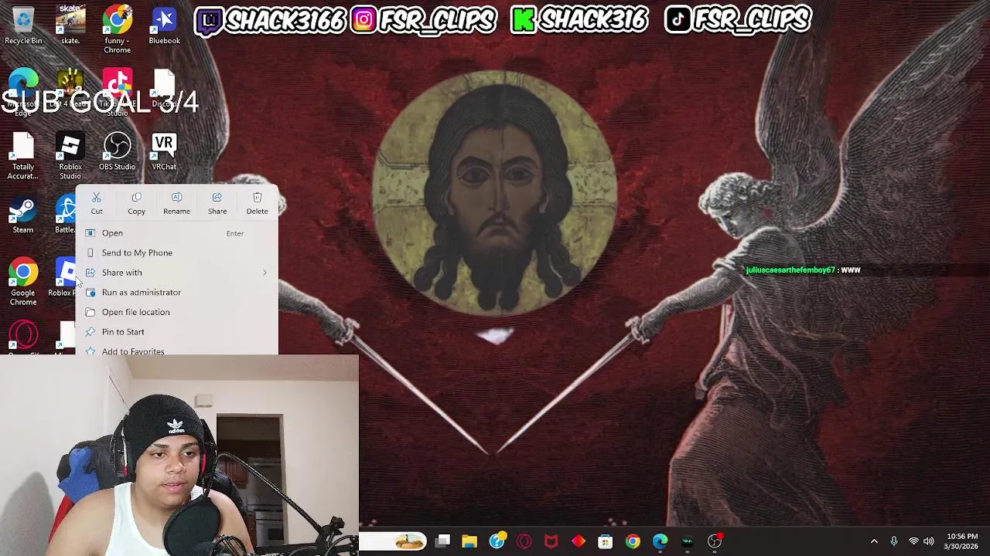This screenshot has height=556, width=990.
Task: Select Send to My Phone
Action: [x=176, y=253]
